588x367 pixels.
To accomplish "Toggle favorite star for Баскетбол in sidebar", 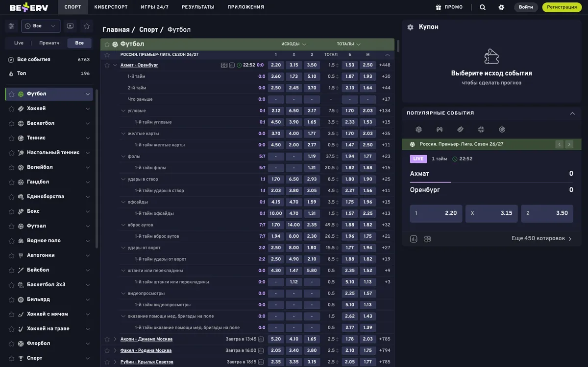I will [x=11, y=123].
